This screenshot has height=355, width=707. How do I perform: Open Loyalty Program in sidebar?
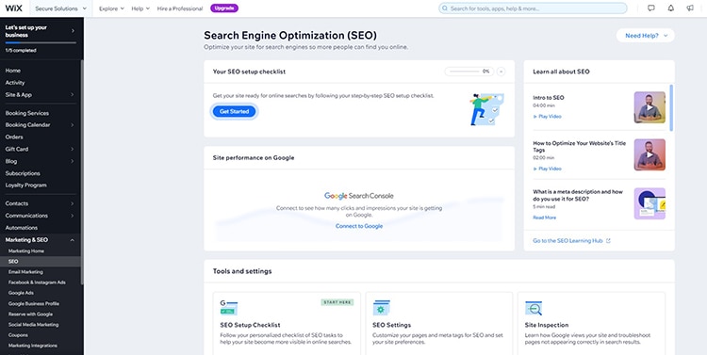tap(25, 186)
